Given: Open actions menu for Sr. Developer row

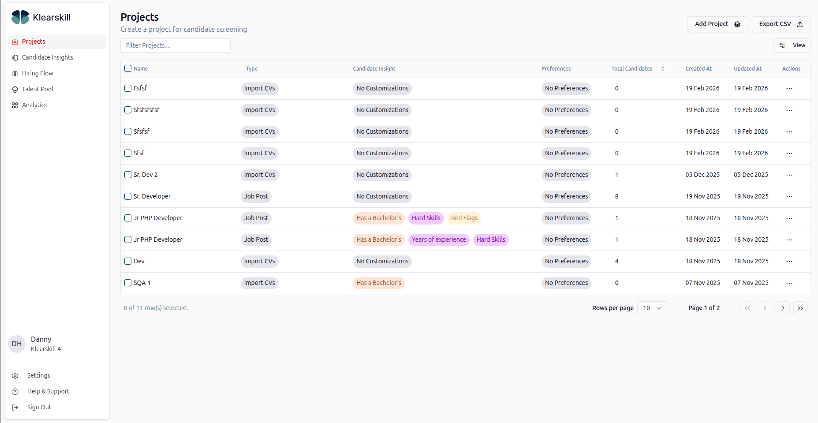Looking at the screenshot, I should tap(789, 197).
